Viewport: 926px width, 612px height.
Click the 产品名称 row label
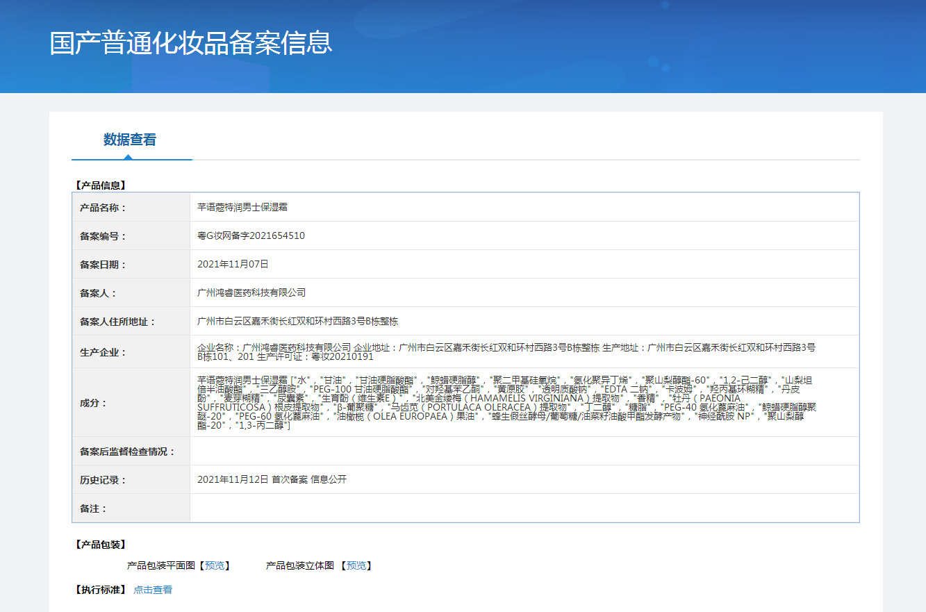104,208
